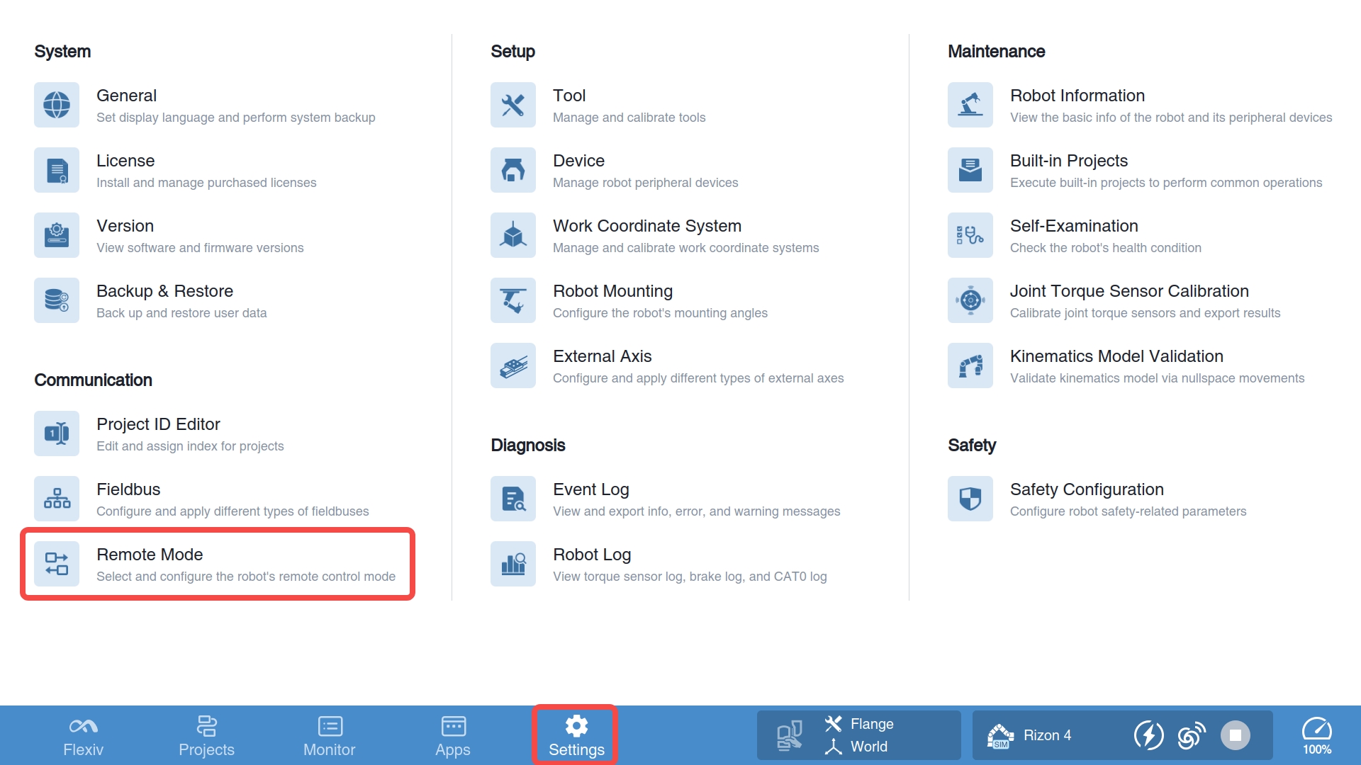Open the Tool setup entry
Image resolution: width=1361 pixels, height=765 pixels.
(598, 105)
